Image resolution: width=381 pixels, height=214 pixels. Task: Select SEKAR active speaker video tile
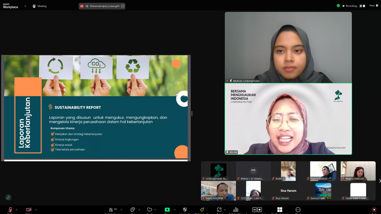[x=288, y=119]
